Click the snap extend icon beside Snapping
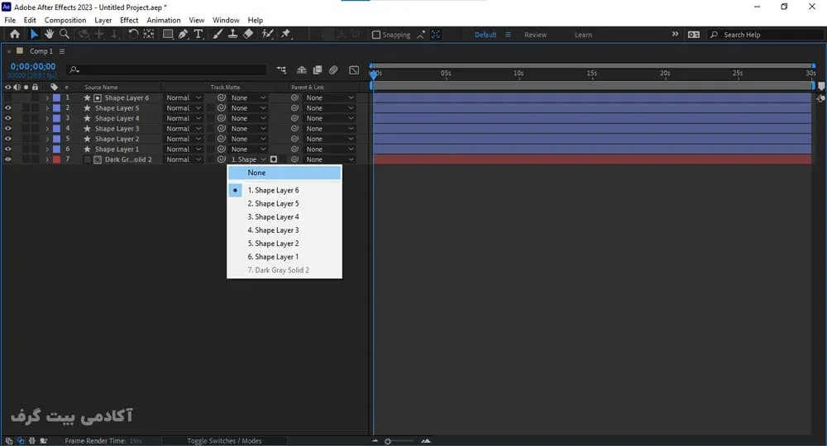This screenshot has height=446, width=827. (x=420, y=35)
